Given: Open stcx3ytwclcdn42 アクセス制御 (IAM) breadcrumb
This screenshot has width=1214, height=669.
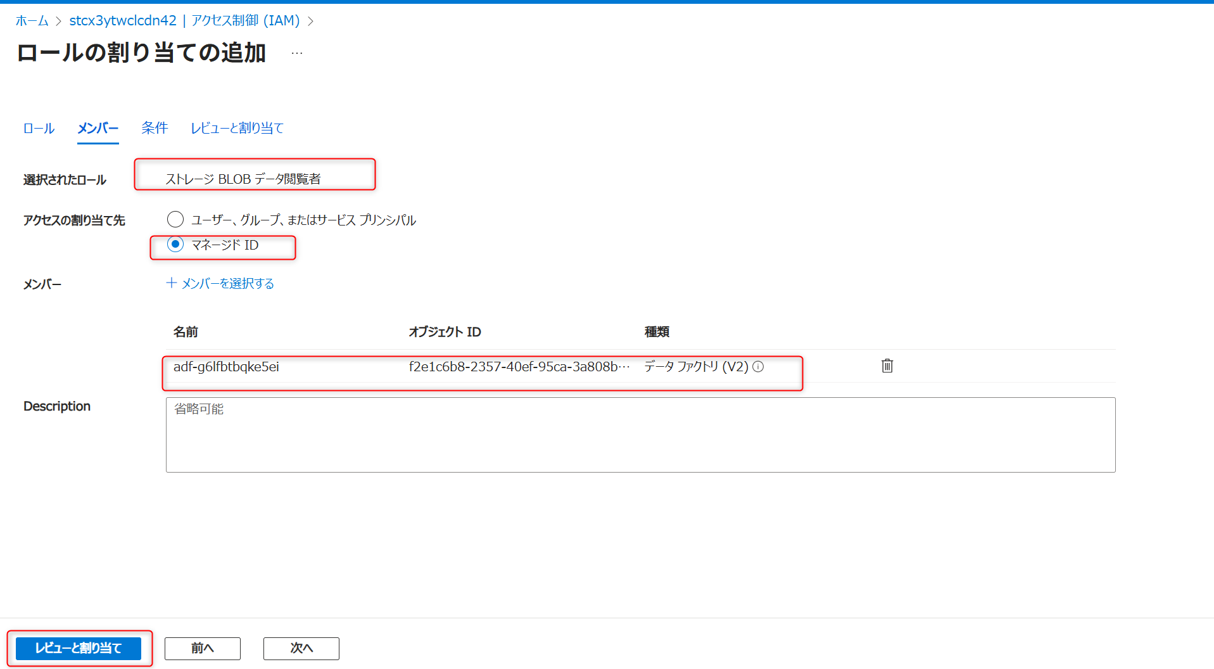Looking at the screenshot, I should 185,20.
